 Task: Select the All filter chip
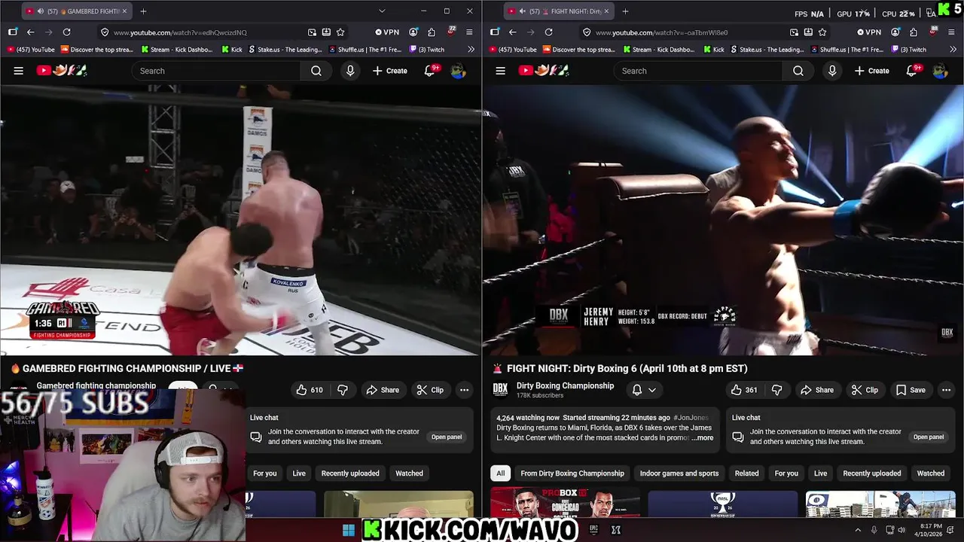(x=500, y=473)
